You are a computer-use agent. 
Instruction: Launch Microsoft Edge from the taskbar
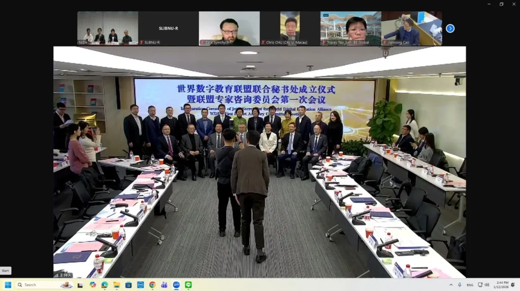pyautogui.click(x=105, y=285)
